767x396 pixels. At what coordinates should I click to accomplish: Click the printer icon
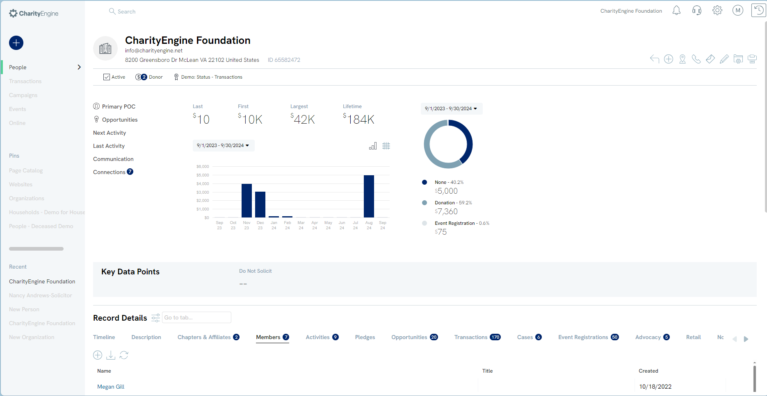(x=752, y=59)
